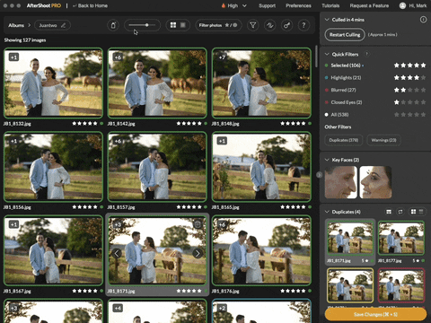Click the compare layout icon in Duplicates panel
The height and width of the screenshot is (323, 431).
(389, 212)
